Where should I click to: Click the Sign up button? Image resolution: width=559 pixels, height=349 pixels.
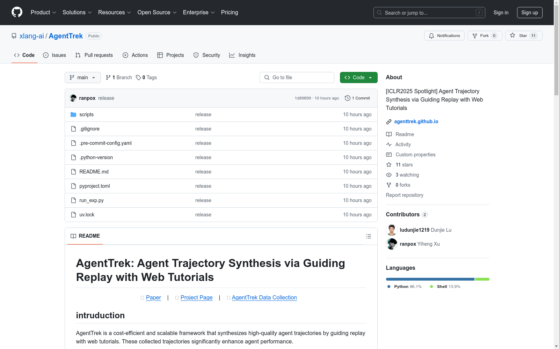point(530,13)
